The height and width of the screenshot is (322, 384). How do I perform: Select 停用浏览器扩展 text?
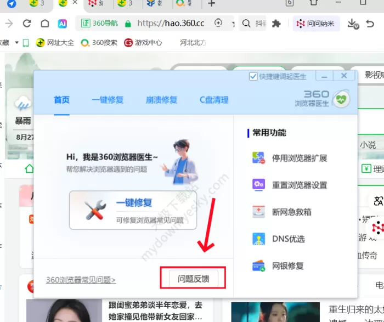(300, 158)
